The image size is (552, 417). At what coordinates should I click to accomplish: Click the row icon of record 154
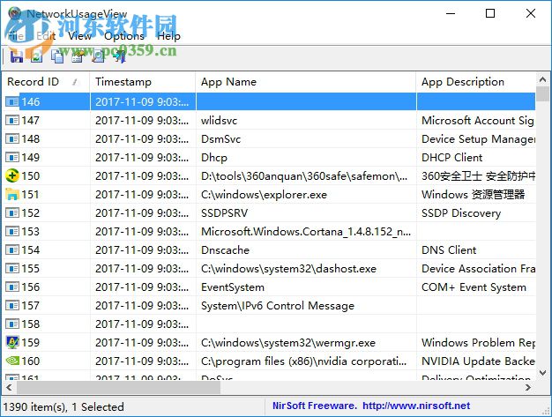12,250
